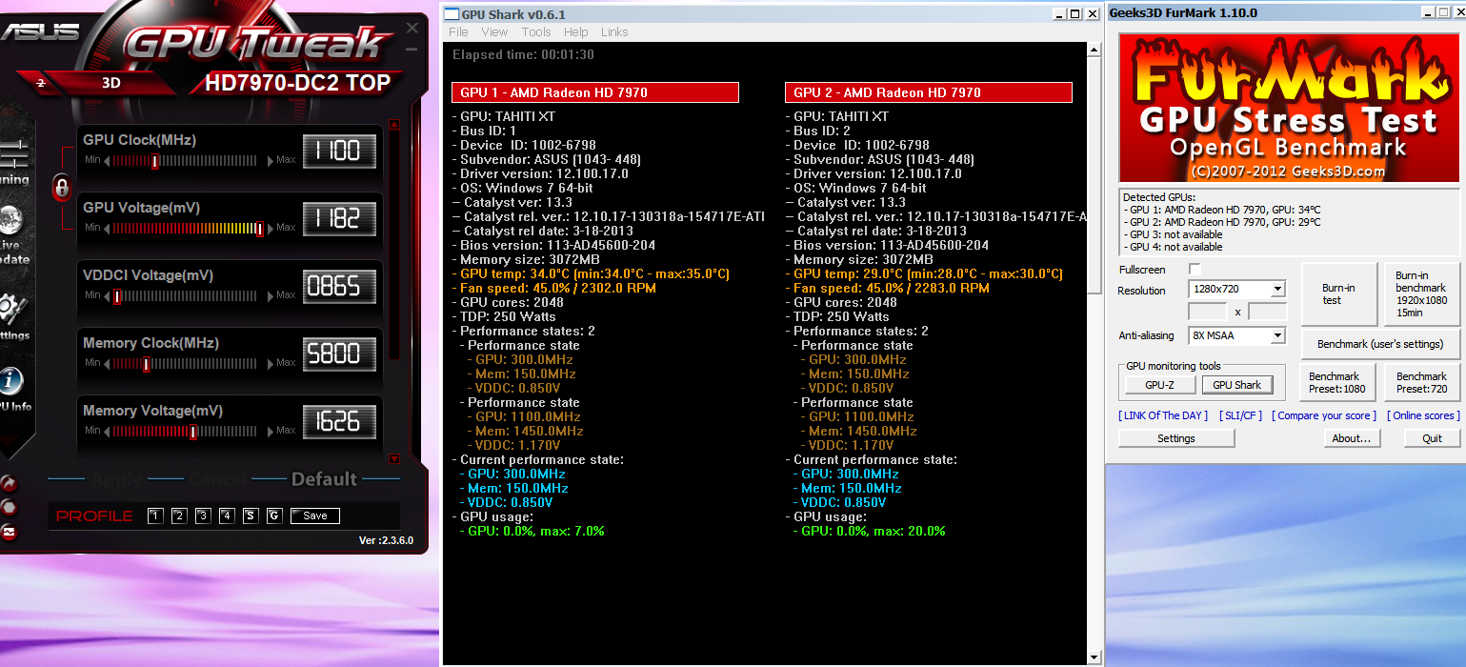Select profile slot 3 in GPU Tweak
1466x667 pixels.
[x=203, y=515]
